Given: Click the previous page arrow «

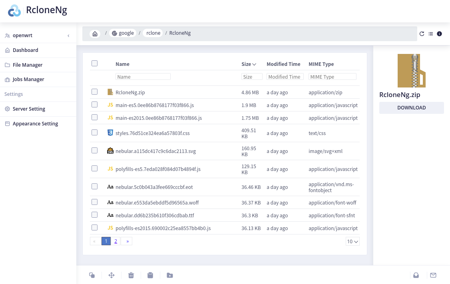Looking at the screenshot, I should 94,241.
